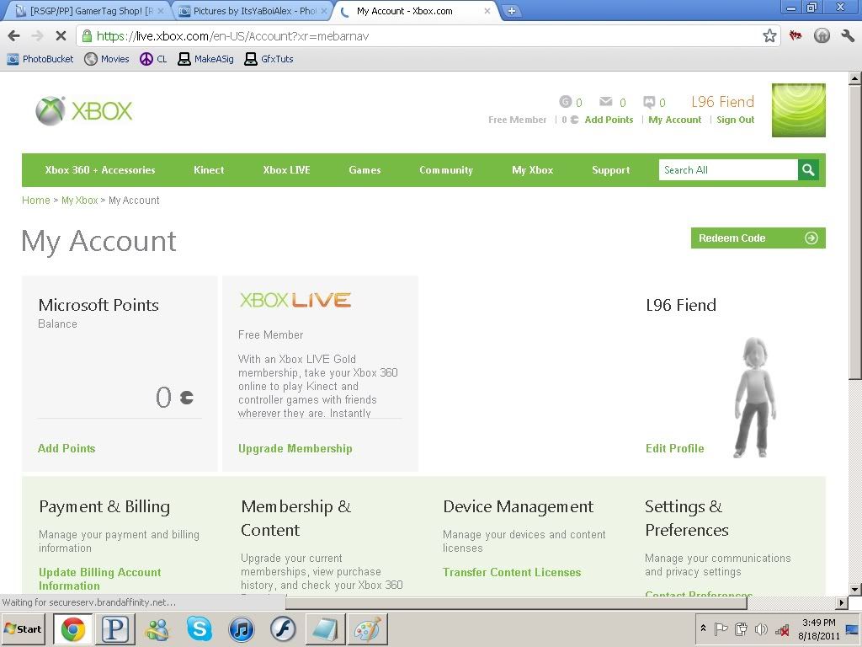The image size is (862, 647).
Task: Open the CL bookmark
Action: coord(153,59)
